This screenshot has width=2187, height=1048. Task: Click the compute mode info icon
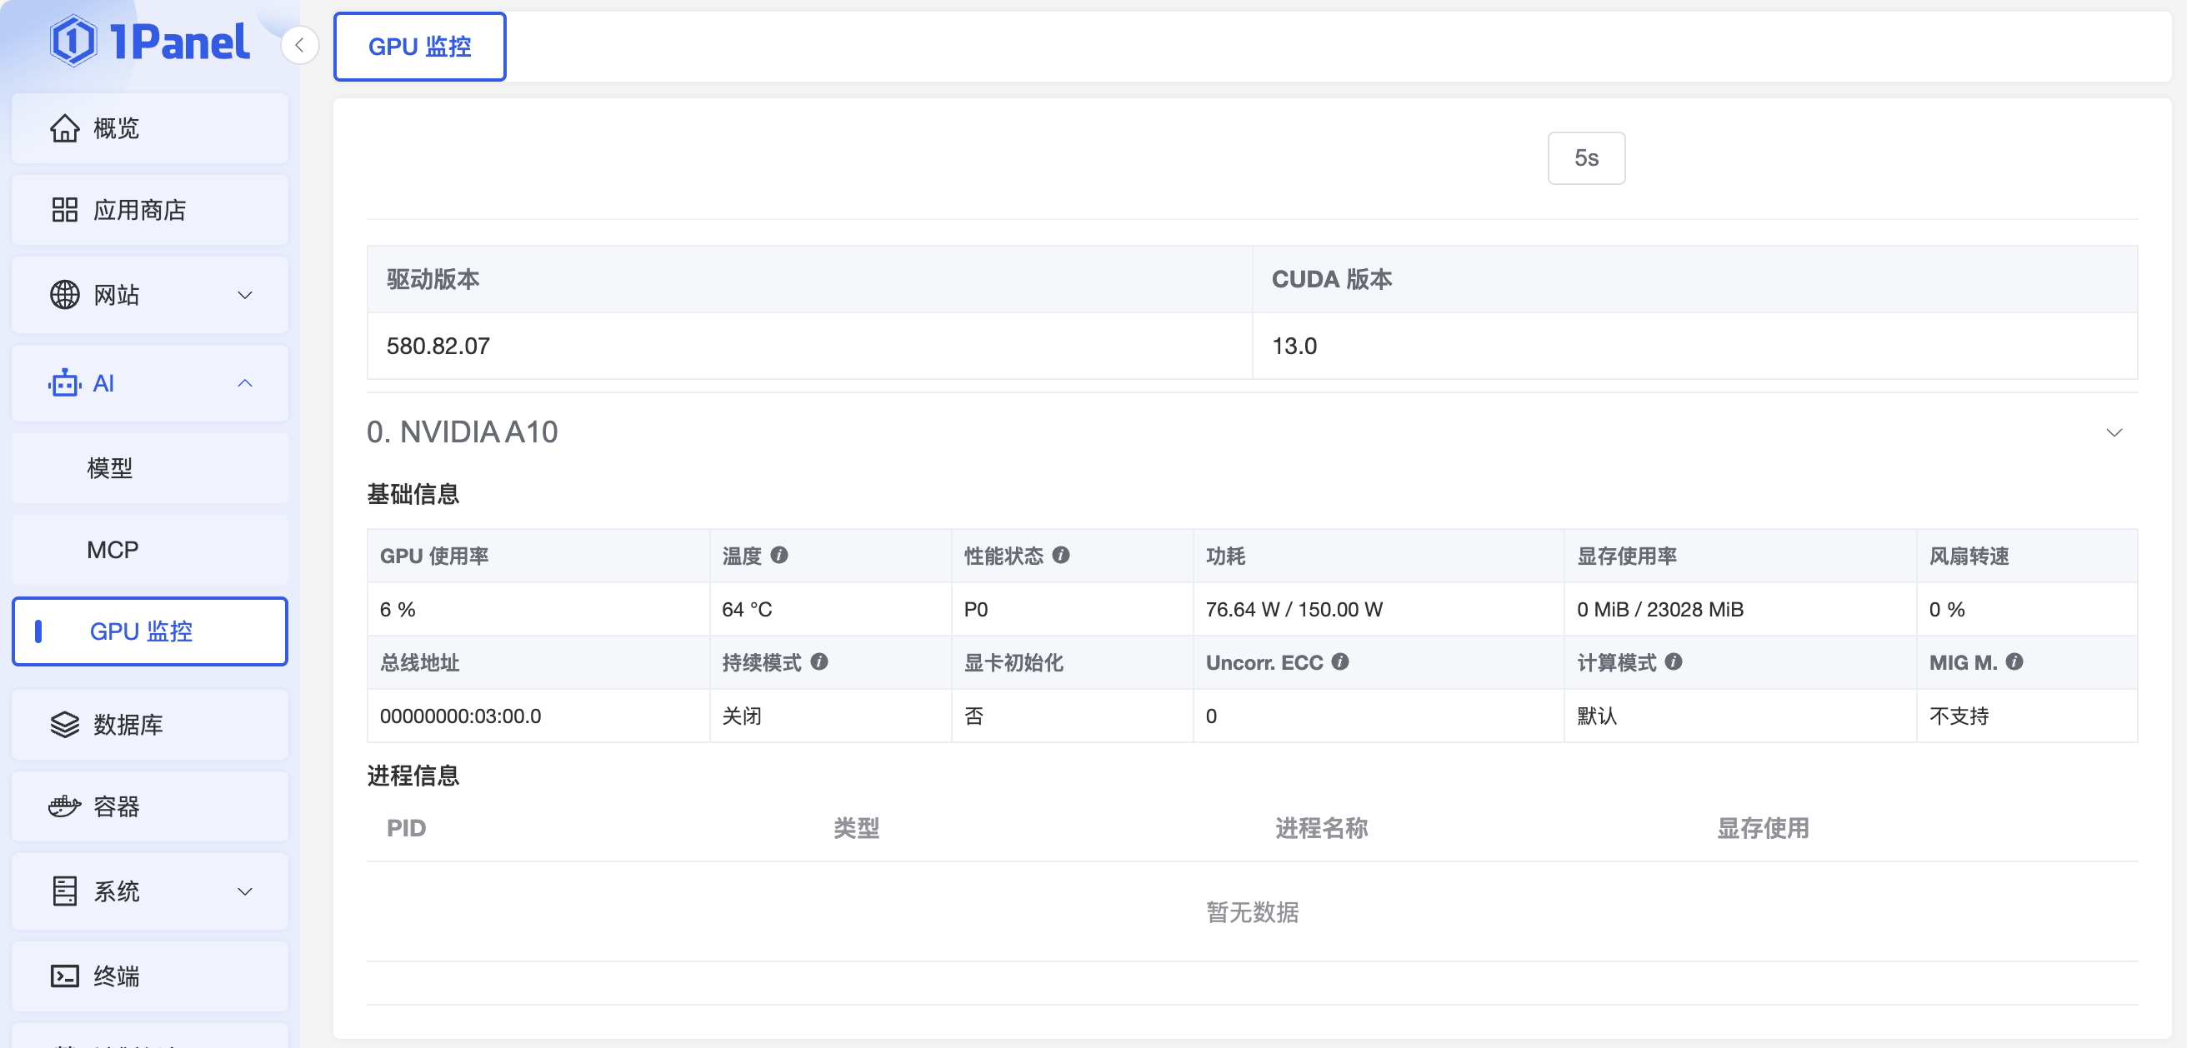pyautogui.click(x=1673, y=662)
